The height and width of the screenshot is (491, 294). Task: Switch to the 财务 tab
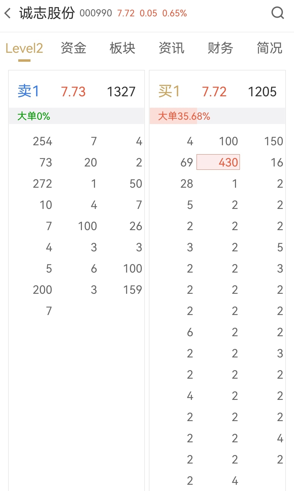(220, 48)
